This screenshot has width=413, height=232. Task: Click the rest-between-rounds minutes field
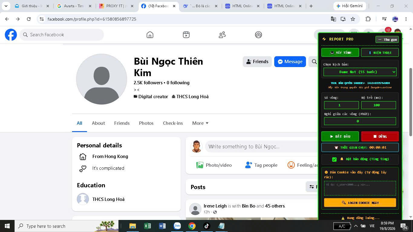(360, 121)
